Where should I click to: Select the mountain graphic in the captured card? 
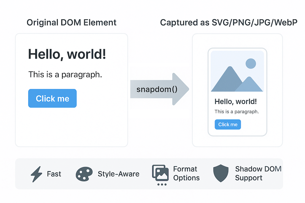229,81
